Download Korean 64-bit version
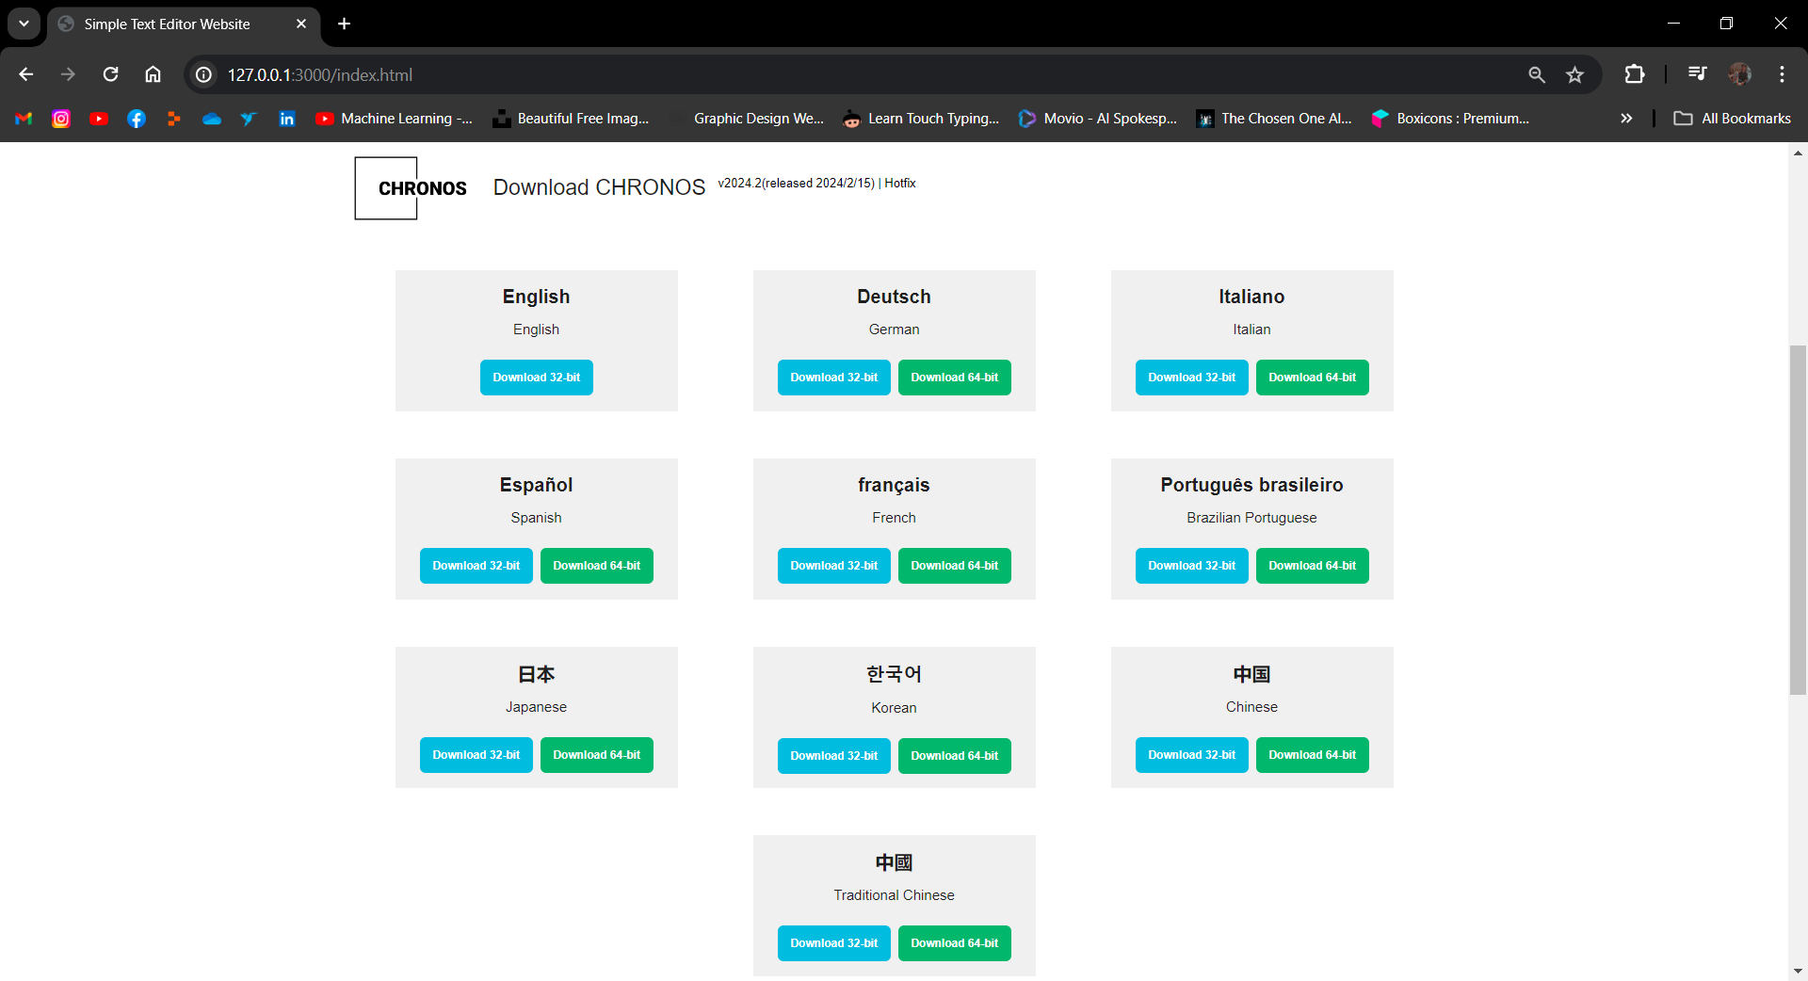The image size is (1808, 981). pyautogui.click(x=955, y=756)
